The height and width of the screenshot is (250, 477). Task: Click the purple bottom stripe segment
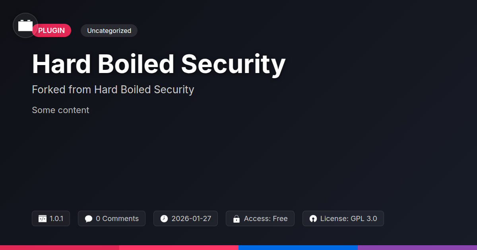(x=417, y=247)
